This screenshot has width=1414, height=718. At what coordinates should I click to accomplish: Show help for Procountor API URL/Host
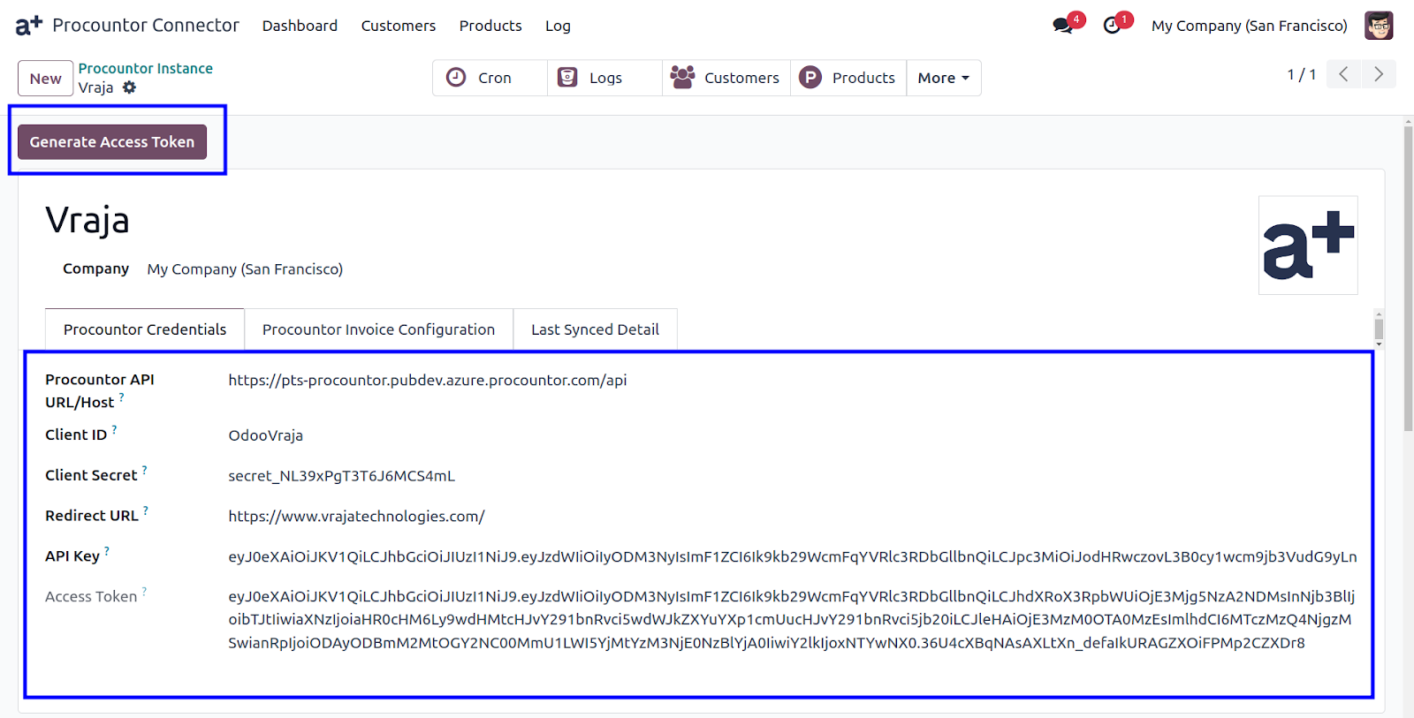pos(122,397)
